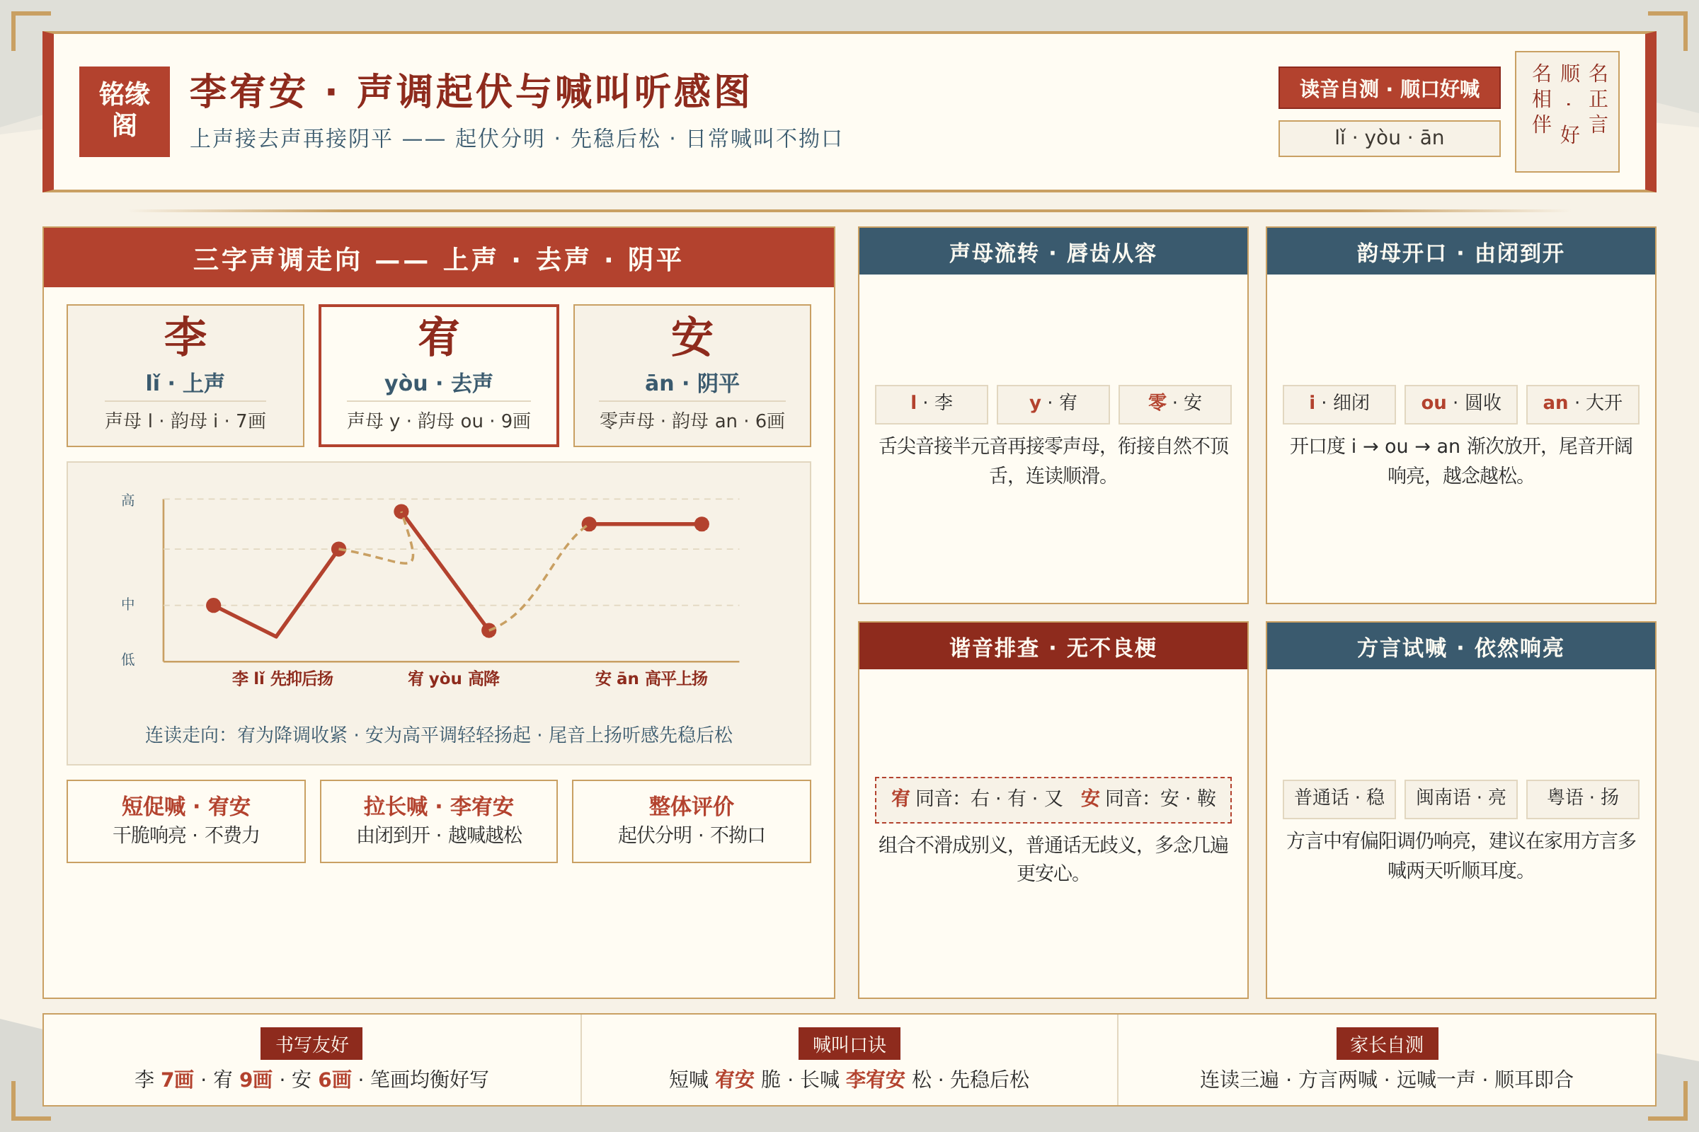Click the 方言试喊 · 依然响亮 header
Image resolution: width=1699 pixels, height=1132 pixels.
(x=1460, y=646)
